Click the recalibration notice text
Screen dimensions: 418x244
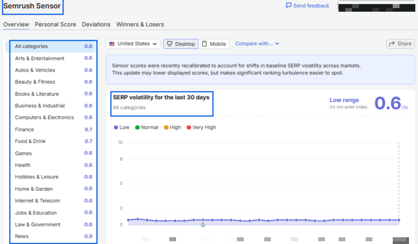[236, 69]
